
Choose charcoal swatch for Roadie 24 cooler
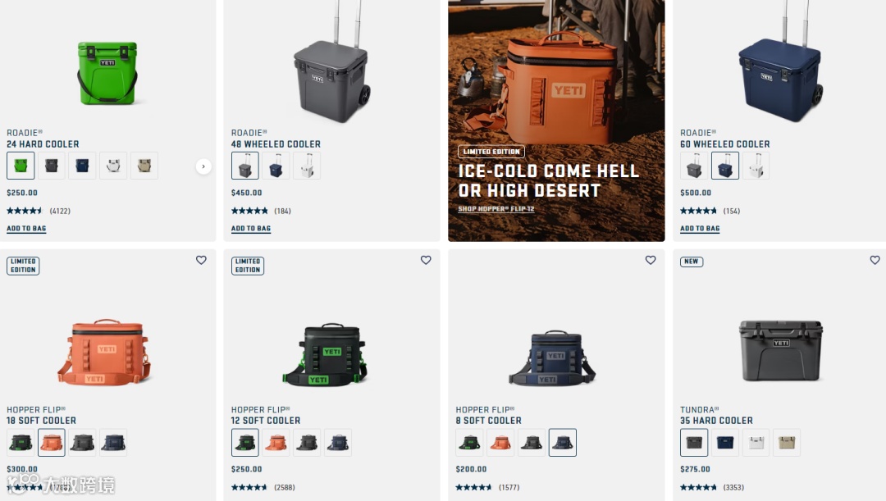point(52,166)
